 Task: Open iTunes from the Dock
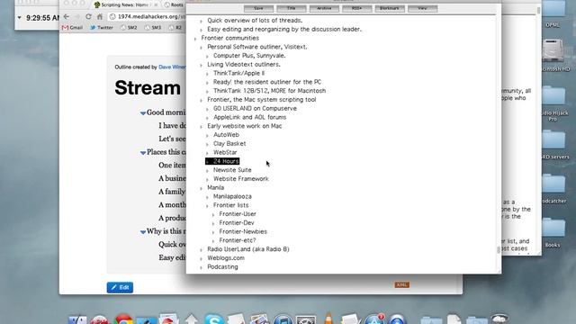pos(283,319)
